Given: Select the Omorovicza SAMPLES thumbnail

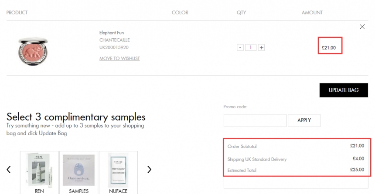Looking at the screenshot, I should [78, 173].
